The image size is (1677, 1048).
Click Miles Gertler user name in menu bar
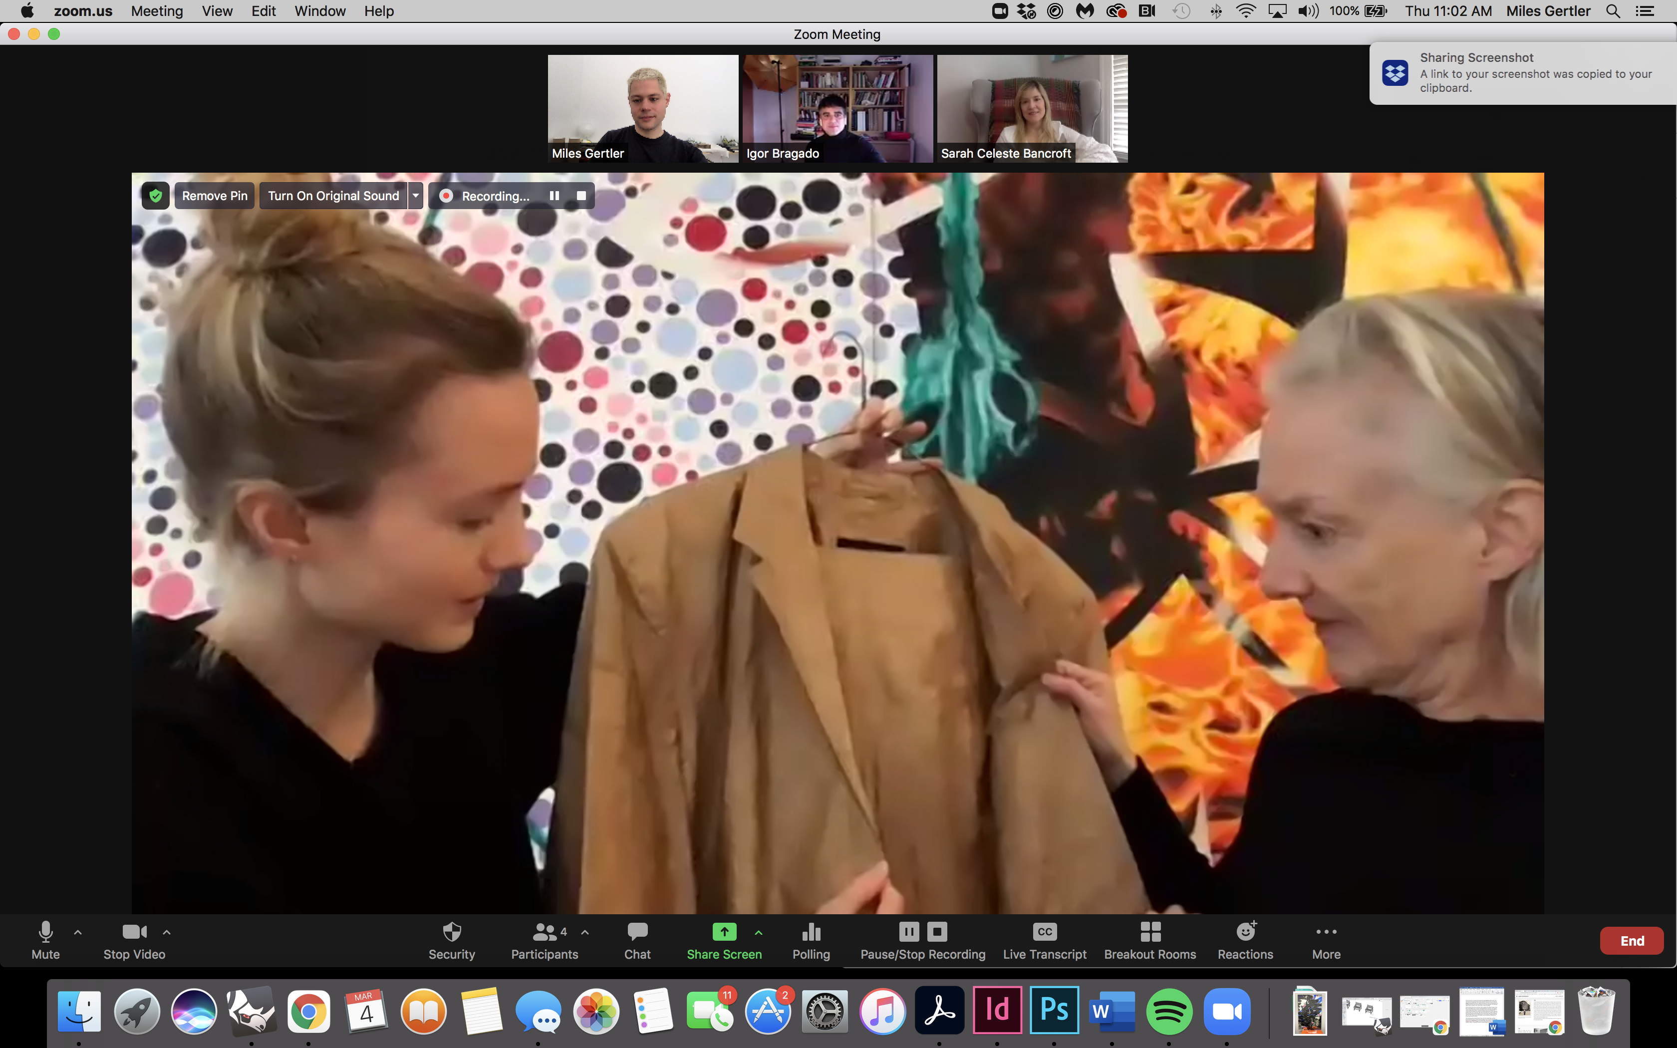point(1548,11)
